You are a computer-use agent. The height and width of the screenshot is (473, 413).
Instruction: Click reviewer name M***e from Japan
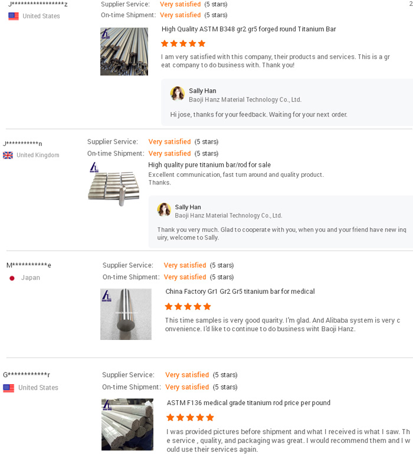pos(28,265)
